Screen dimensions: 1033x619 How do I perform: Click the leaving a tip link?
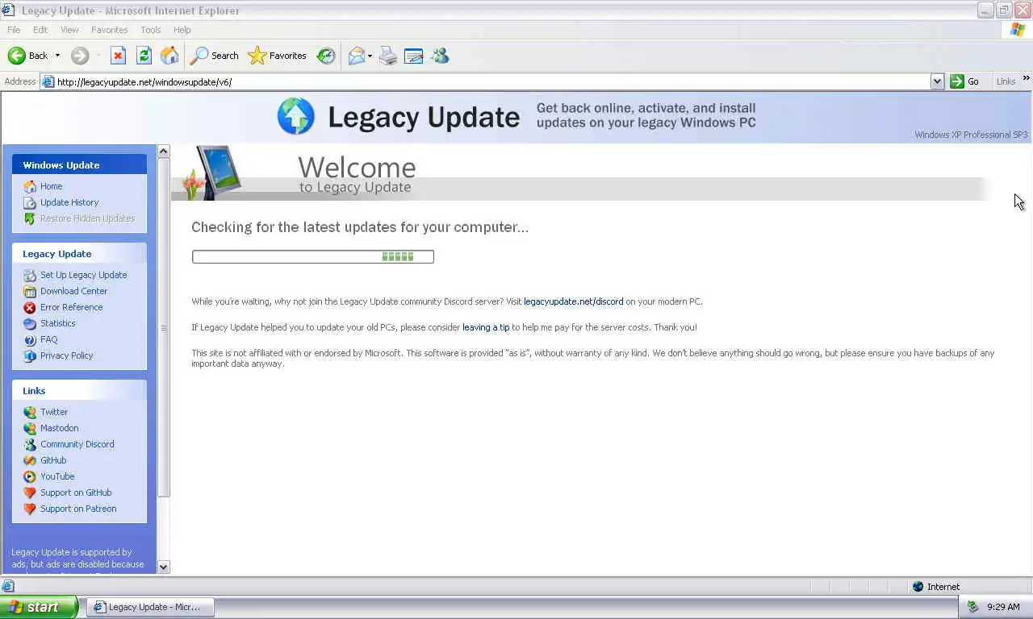[x=486, y=327]
